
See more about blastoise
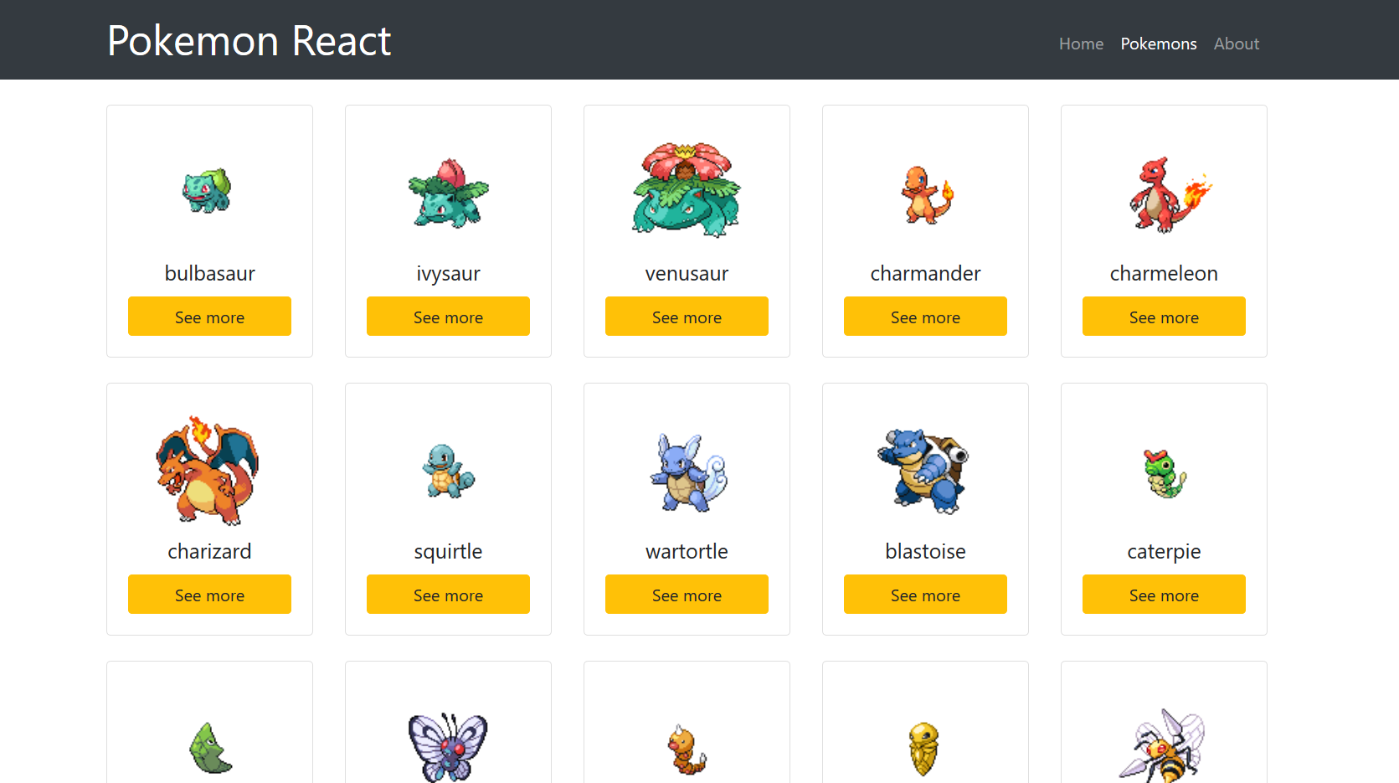coord(925,595)
